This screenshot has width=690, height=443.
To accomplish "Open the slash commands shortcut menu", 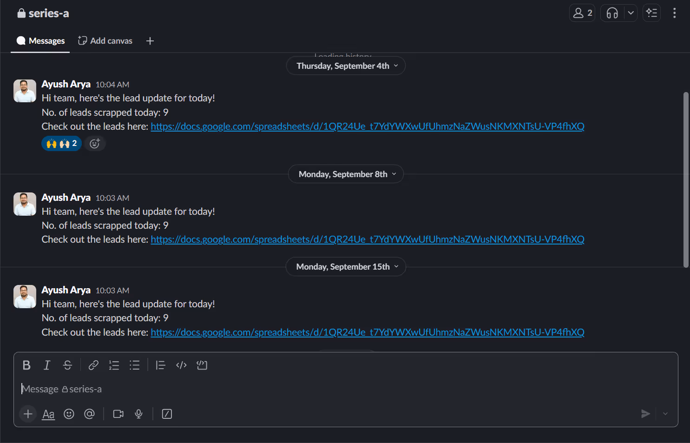I will pyautogui.click(x=167, y=414).
